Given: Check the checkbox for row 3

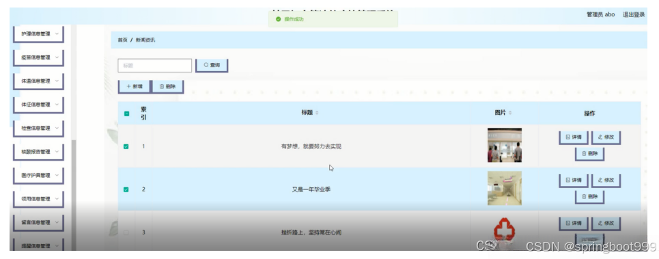Looking at the screenshot, I should pyautogui.click(x=126, y=232).
